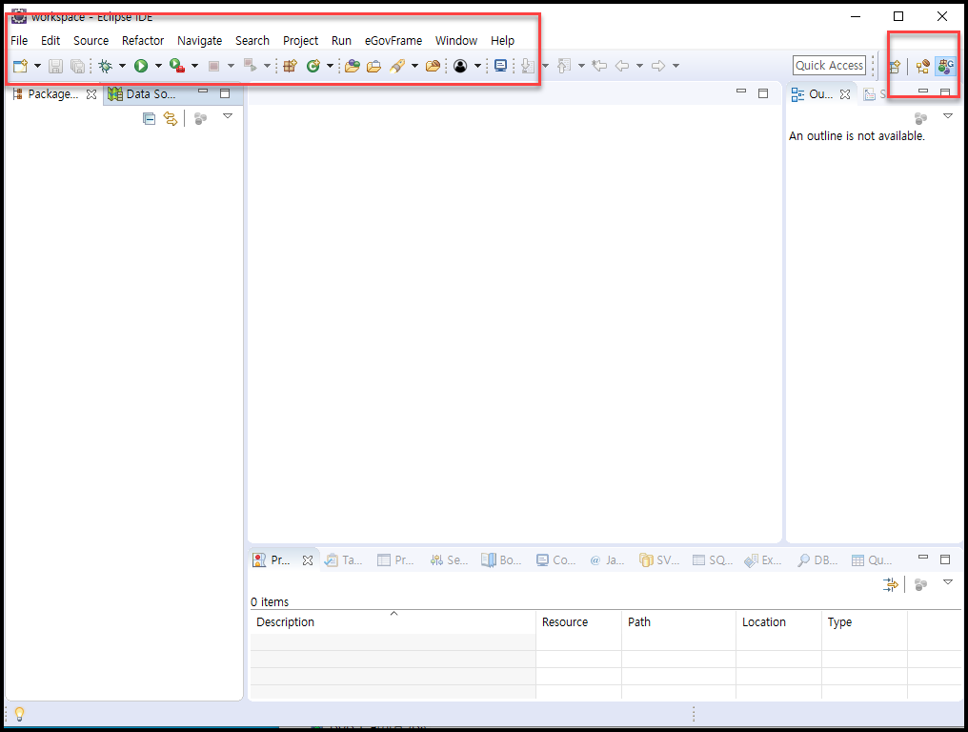This screenshot has width=968, height=732.
Task: Open Outline view menu triangle
Action: click(948, 116)
